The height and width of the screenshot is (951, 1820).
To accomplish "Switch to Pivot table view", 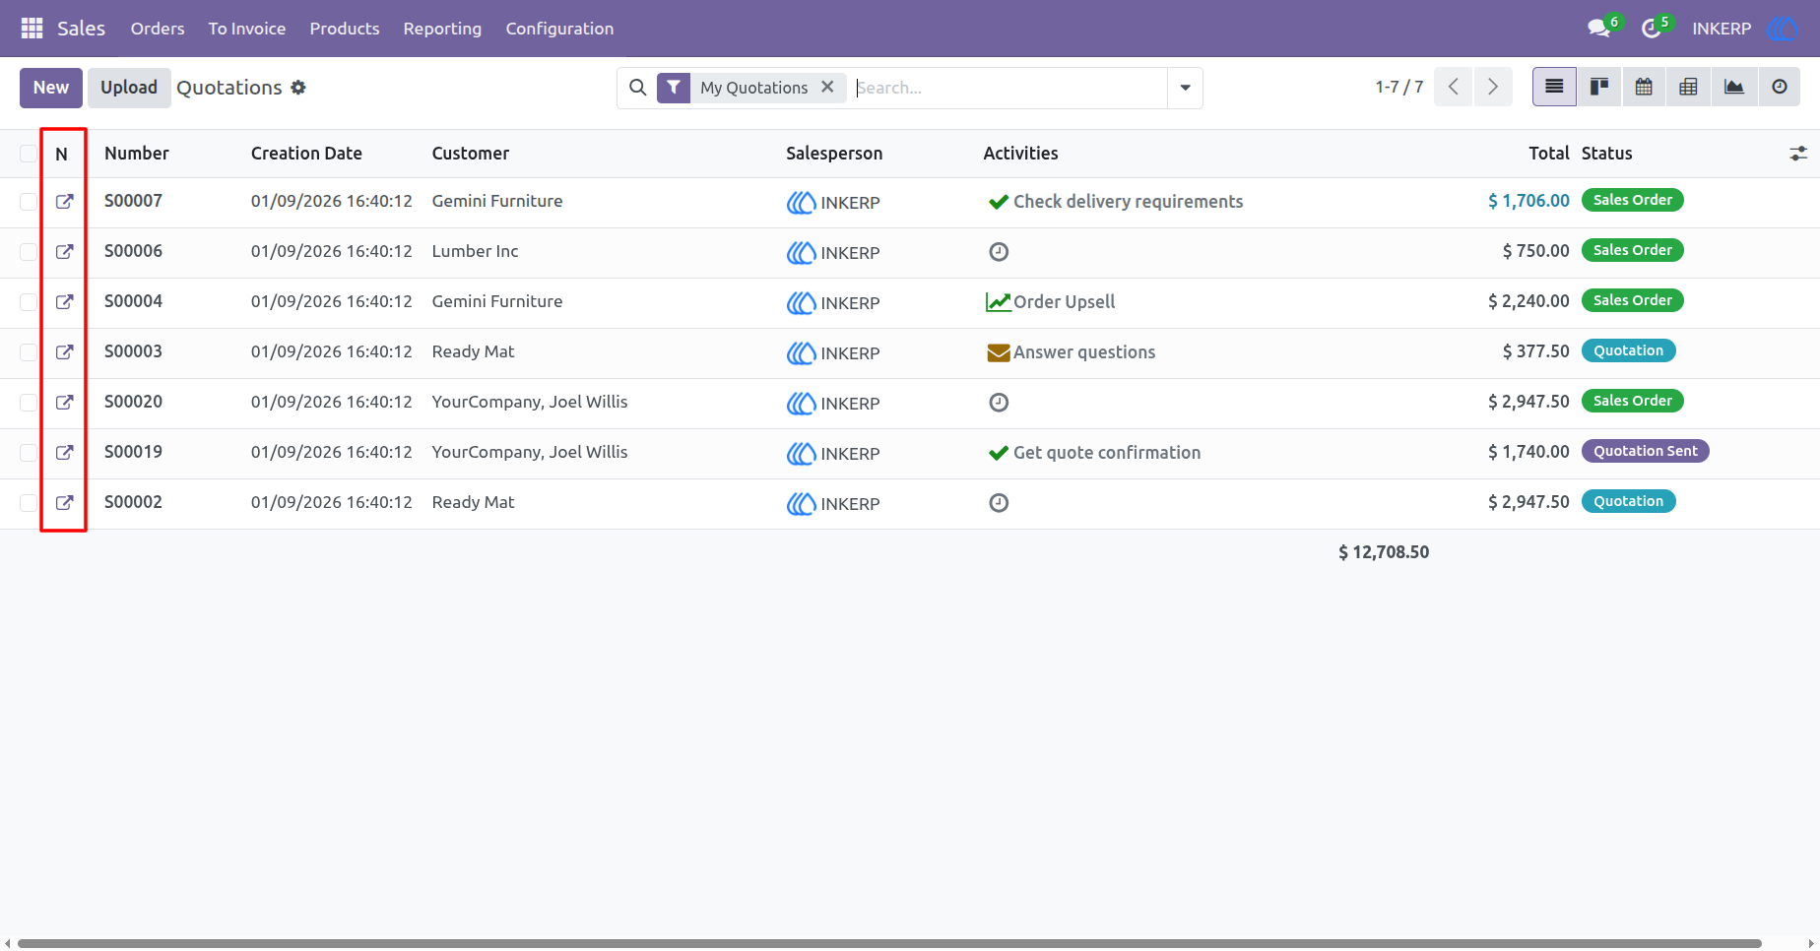I will point(1688,87).
